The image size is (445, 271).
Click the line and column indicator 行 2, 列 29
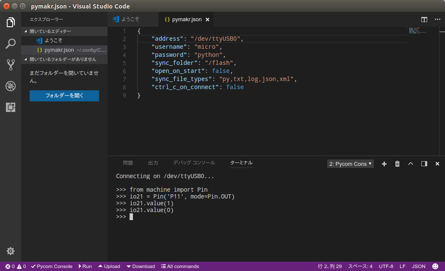tap(329, 266)
